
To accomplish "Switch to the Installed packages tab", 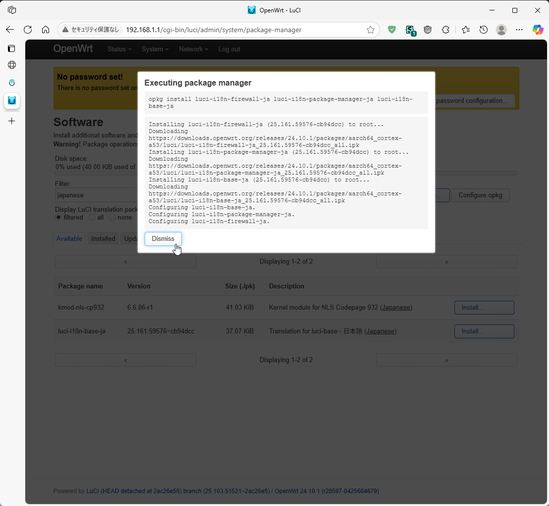I will click(103, 239).
